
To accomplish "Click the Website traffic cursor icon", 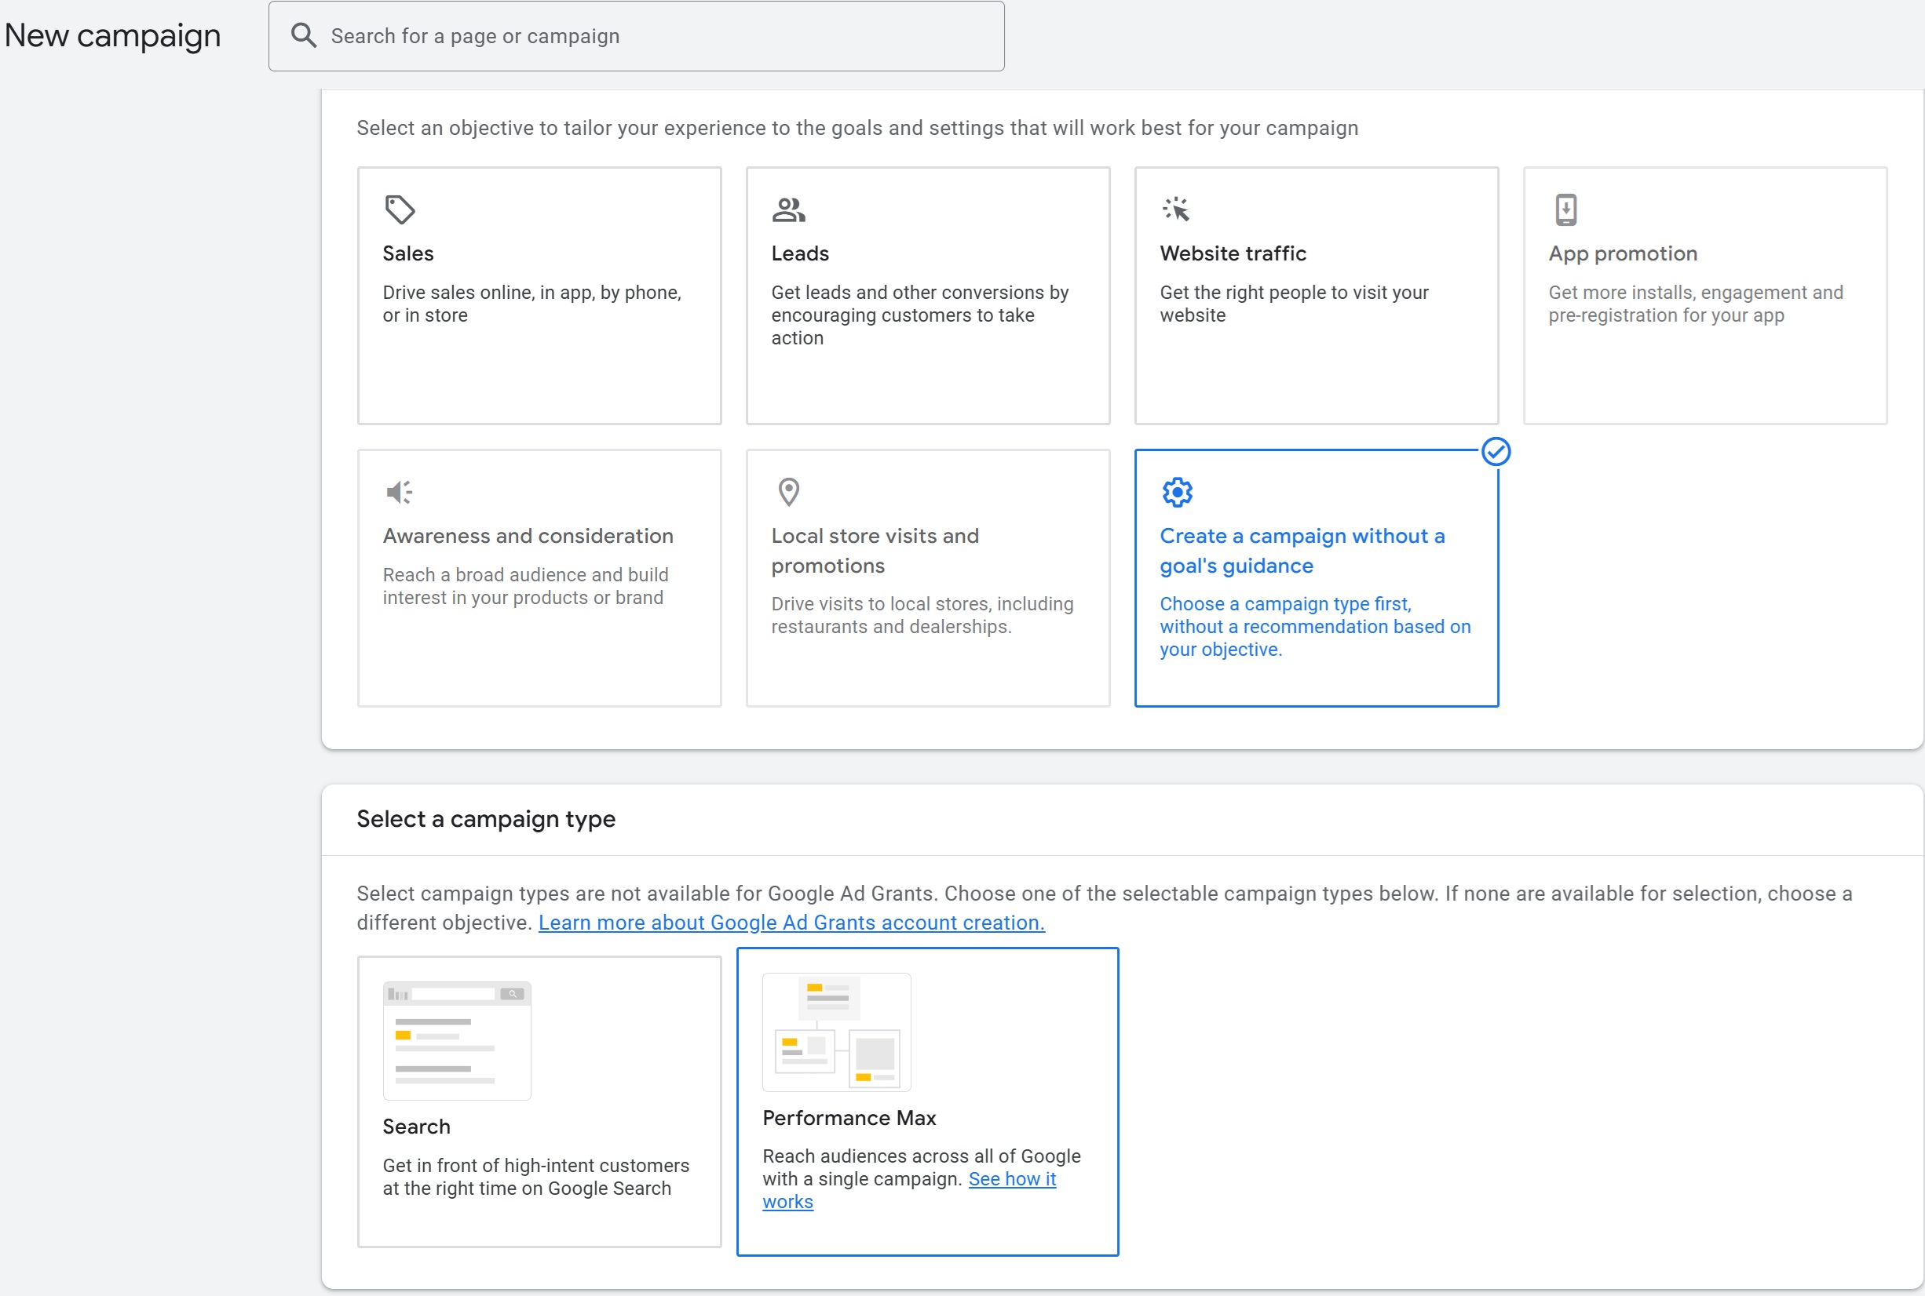I will (1176, 209).
